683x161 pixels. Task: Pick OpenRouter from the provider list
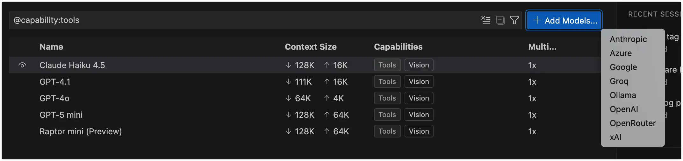pyautogui.click(x=633, y=123)
